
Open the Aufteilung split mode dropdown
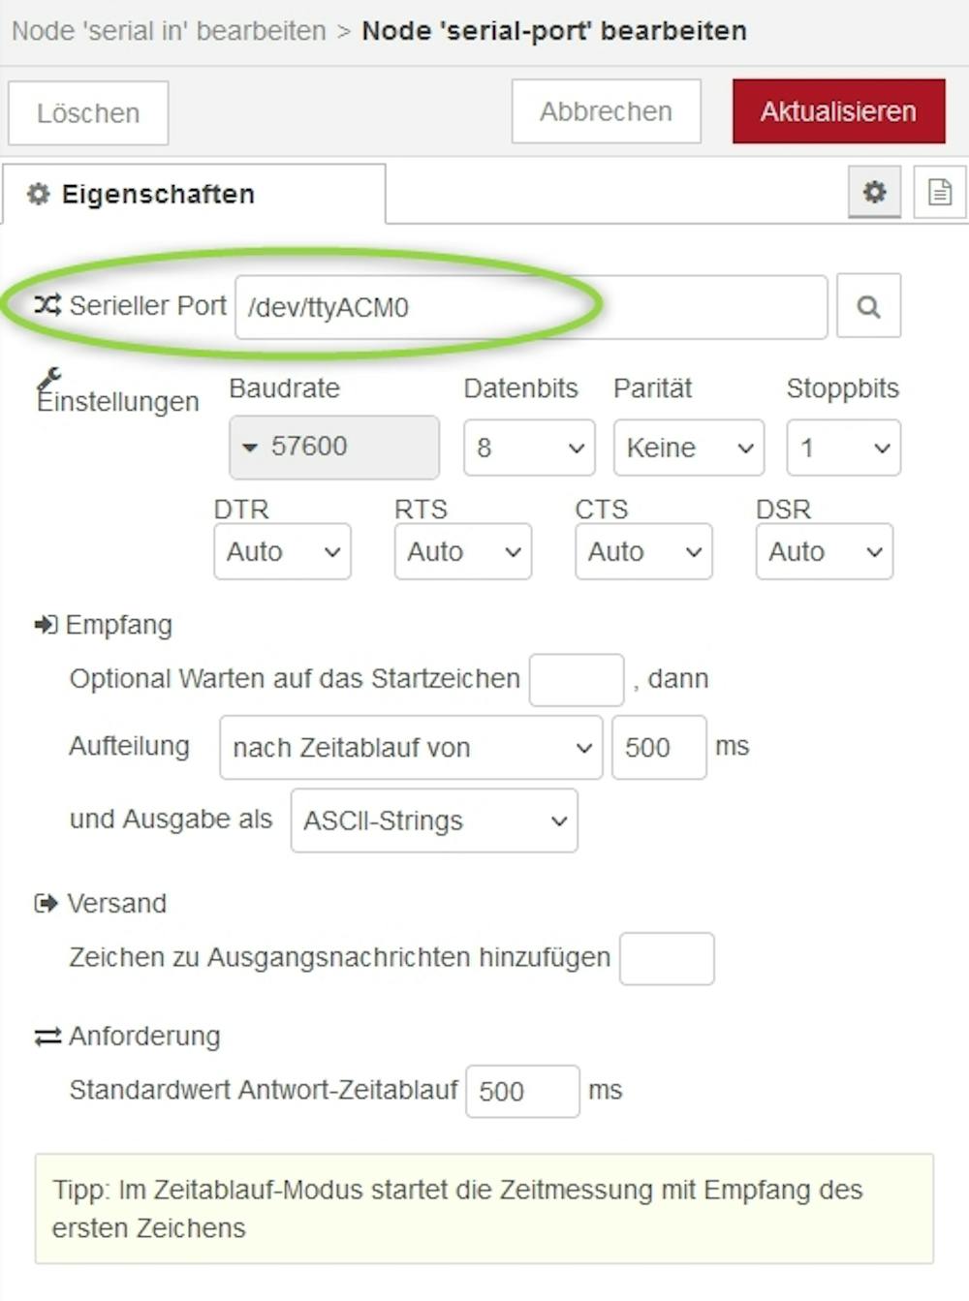point(411,748)
